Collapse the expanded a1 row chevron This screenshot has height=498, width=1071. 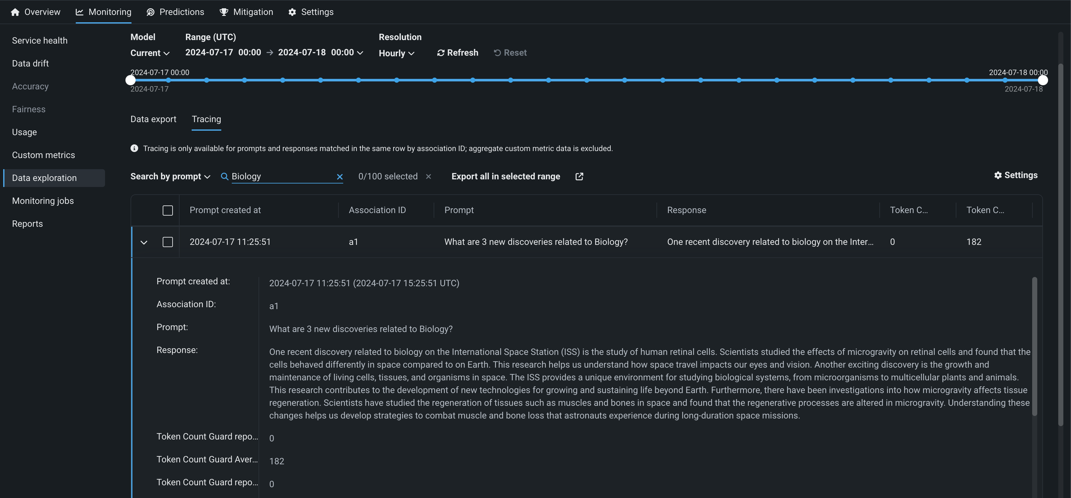click(144, 242)
